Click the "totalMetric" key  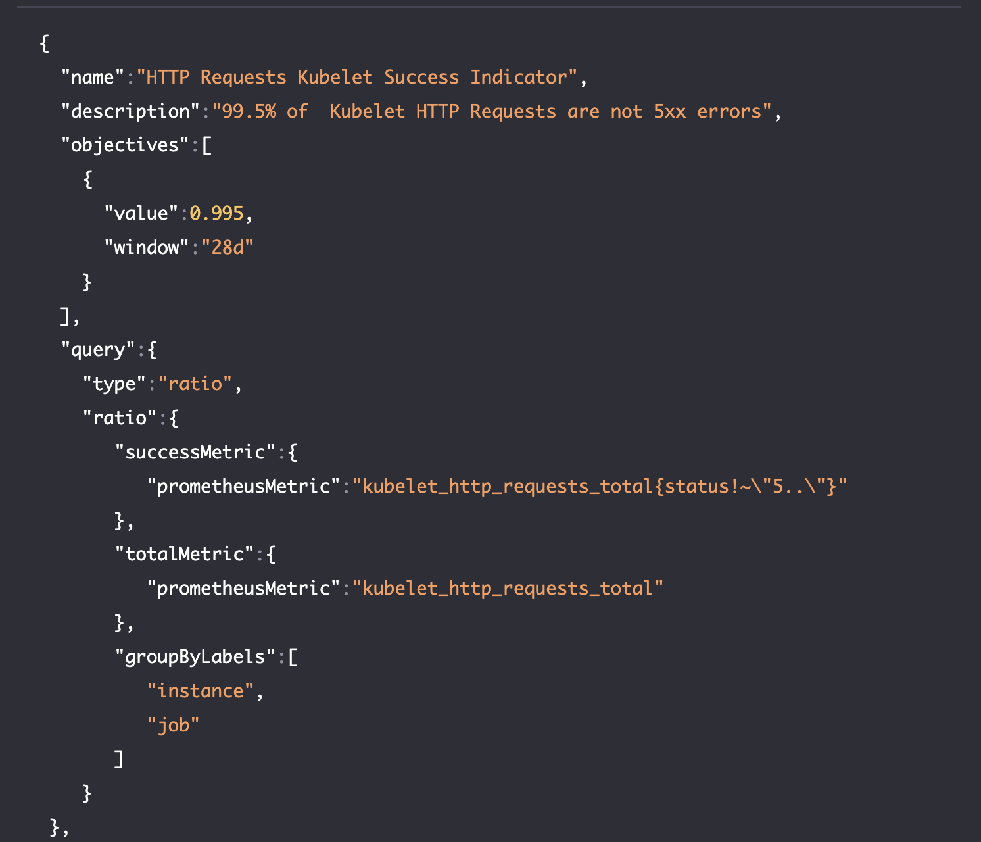click(x=187, y=554)
